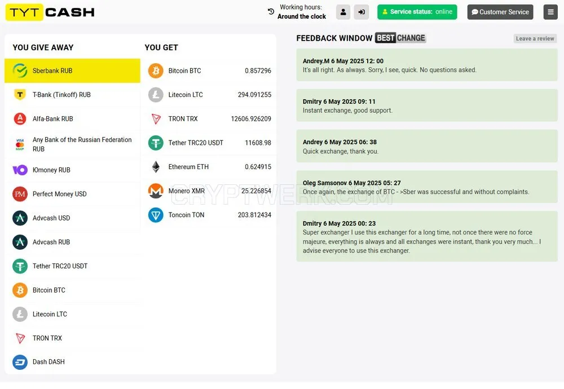Choose Юmoney RUB label
Viewport: 564px width, 389px height.
(51, 170)
